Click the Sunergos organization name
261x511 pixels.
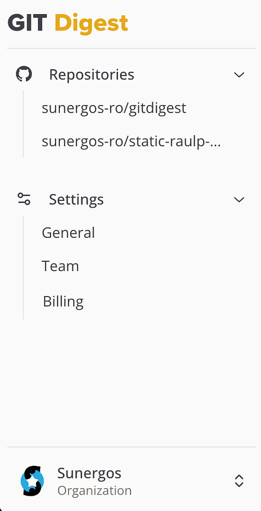click(x=89, y=473)
